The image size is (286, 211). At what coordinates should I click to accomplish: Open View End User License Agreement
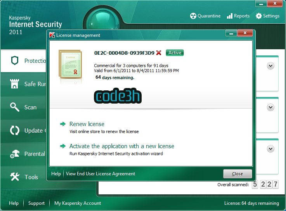tap(101, 174)
